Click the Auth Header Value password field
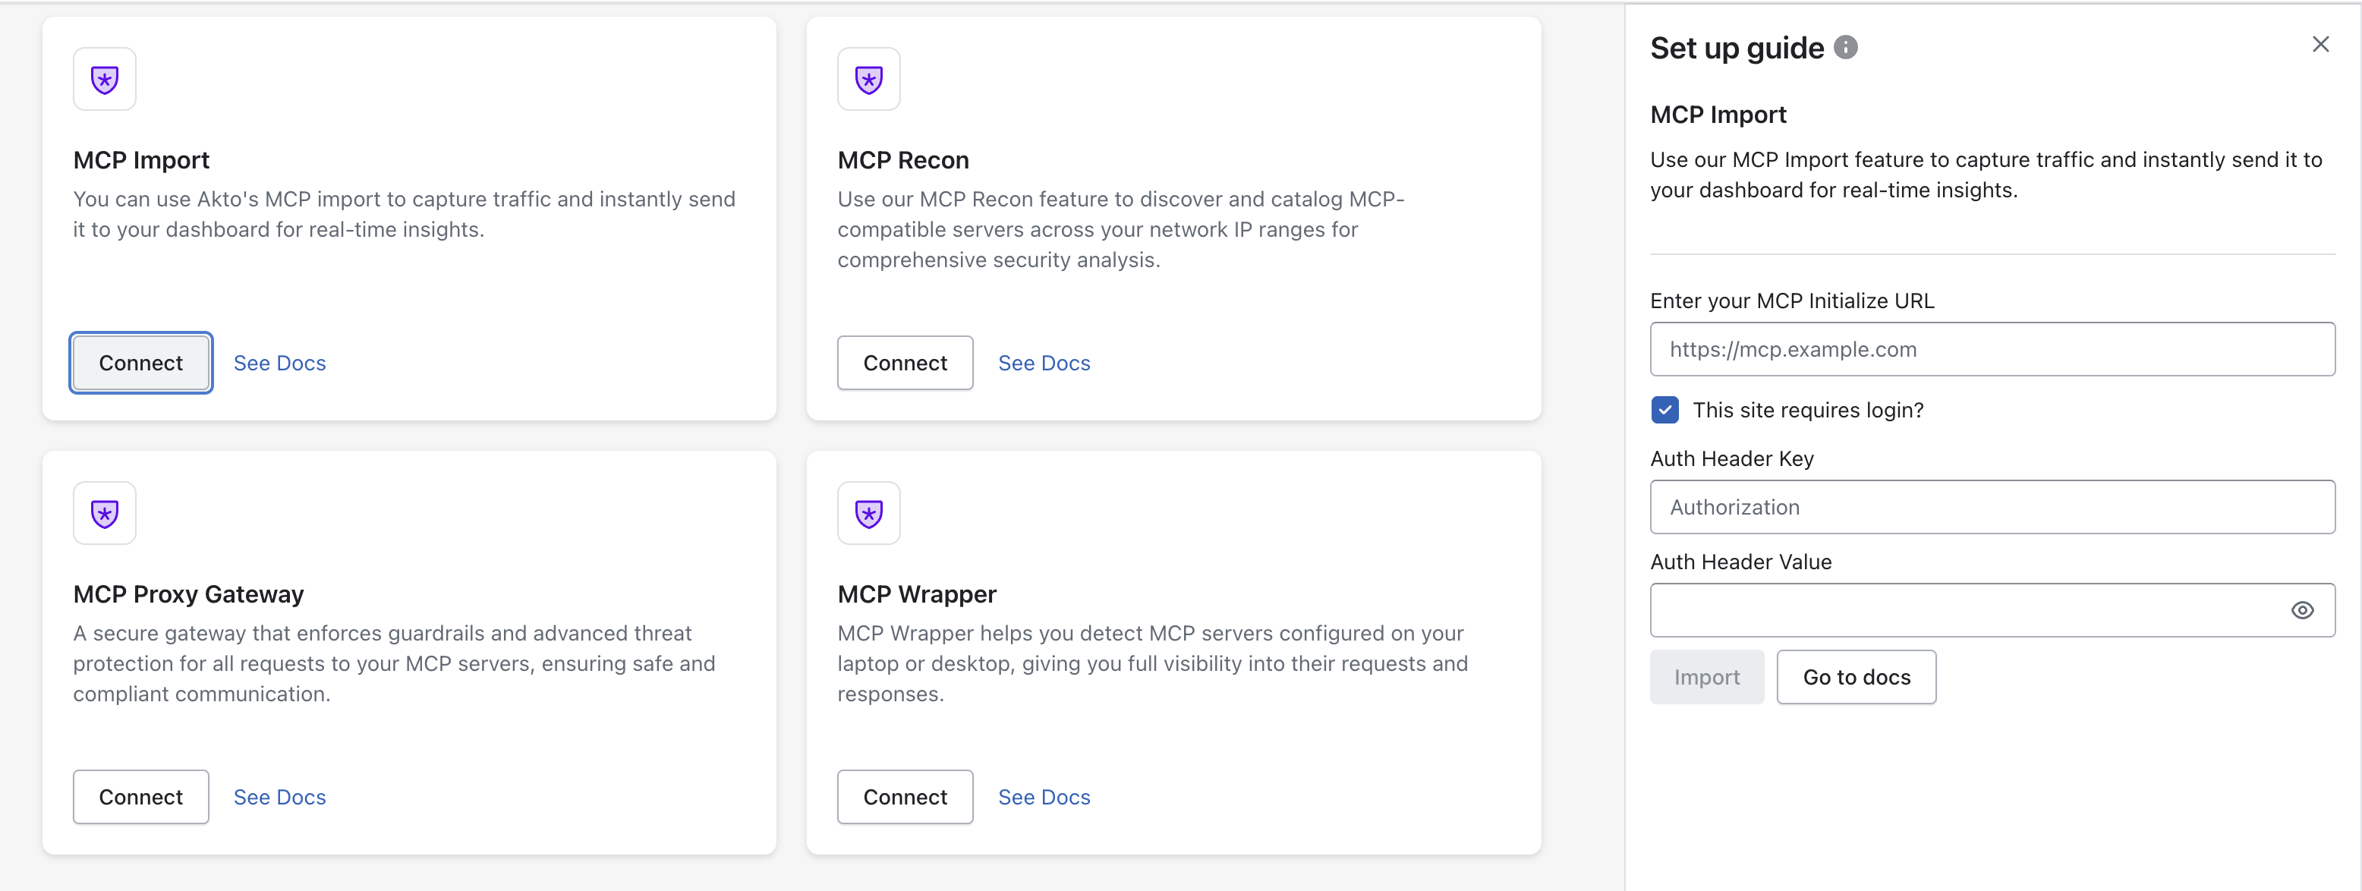 [1962, 610]
